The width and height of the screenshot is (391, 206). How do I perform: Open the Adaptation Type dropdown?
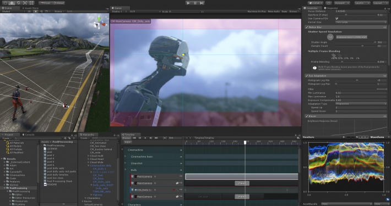point(361,104)
